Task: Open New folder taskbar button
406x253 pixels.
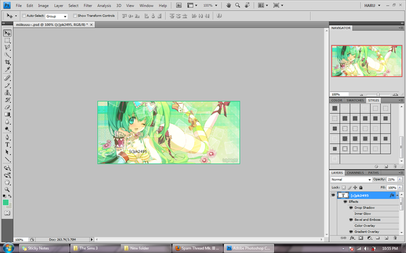Action: 146,248
